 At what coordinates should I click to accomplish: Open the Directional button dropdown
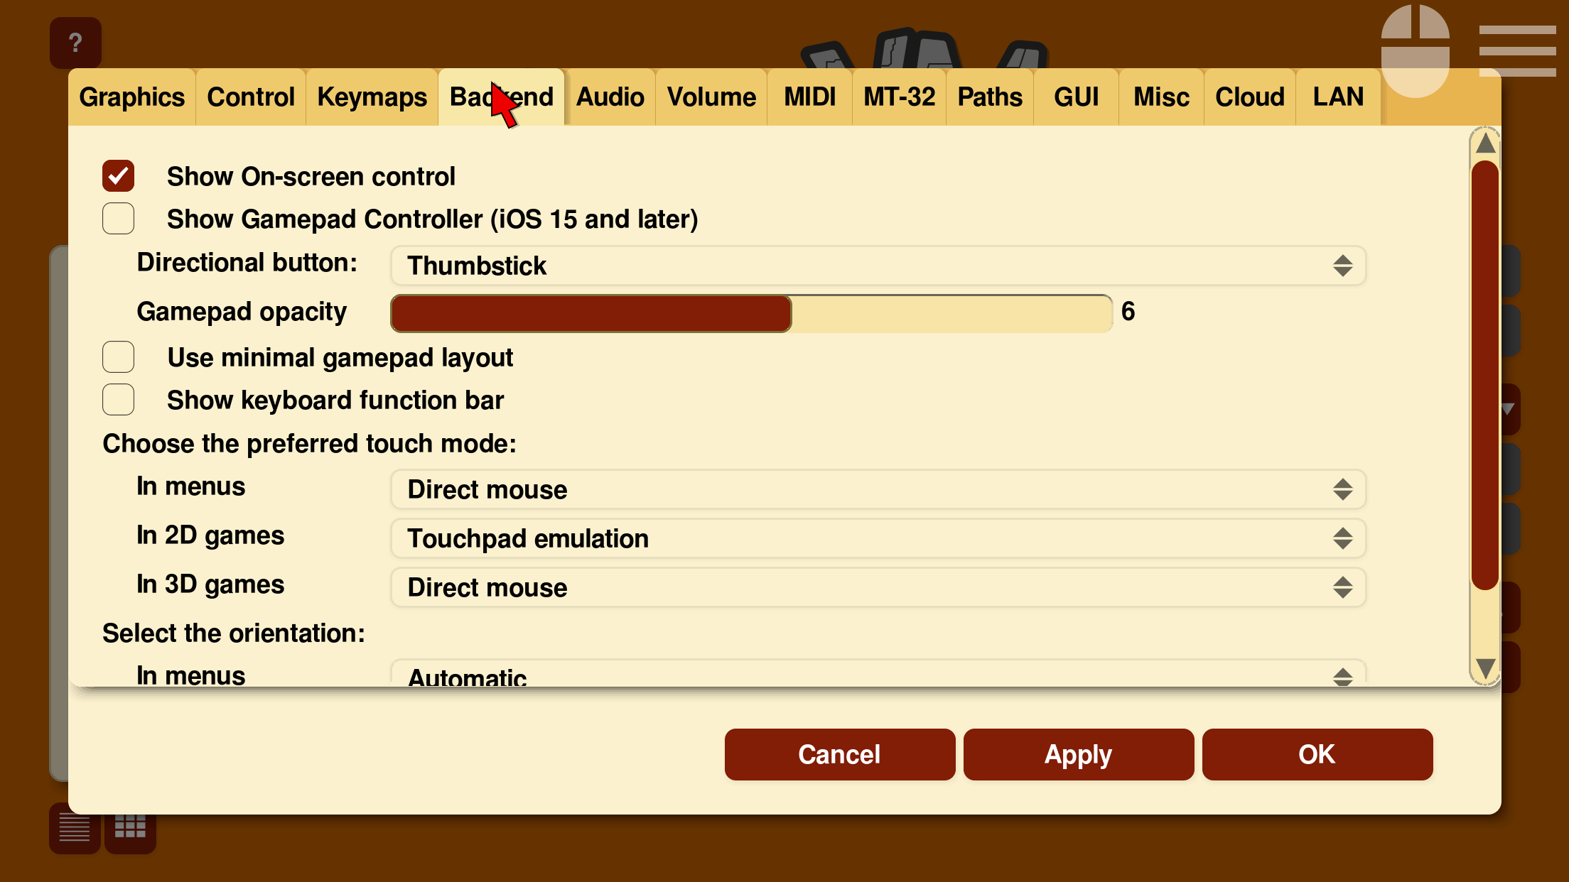click(x=878, y=266)
